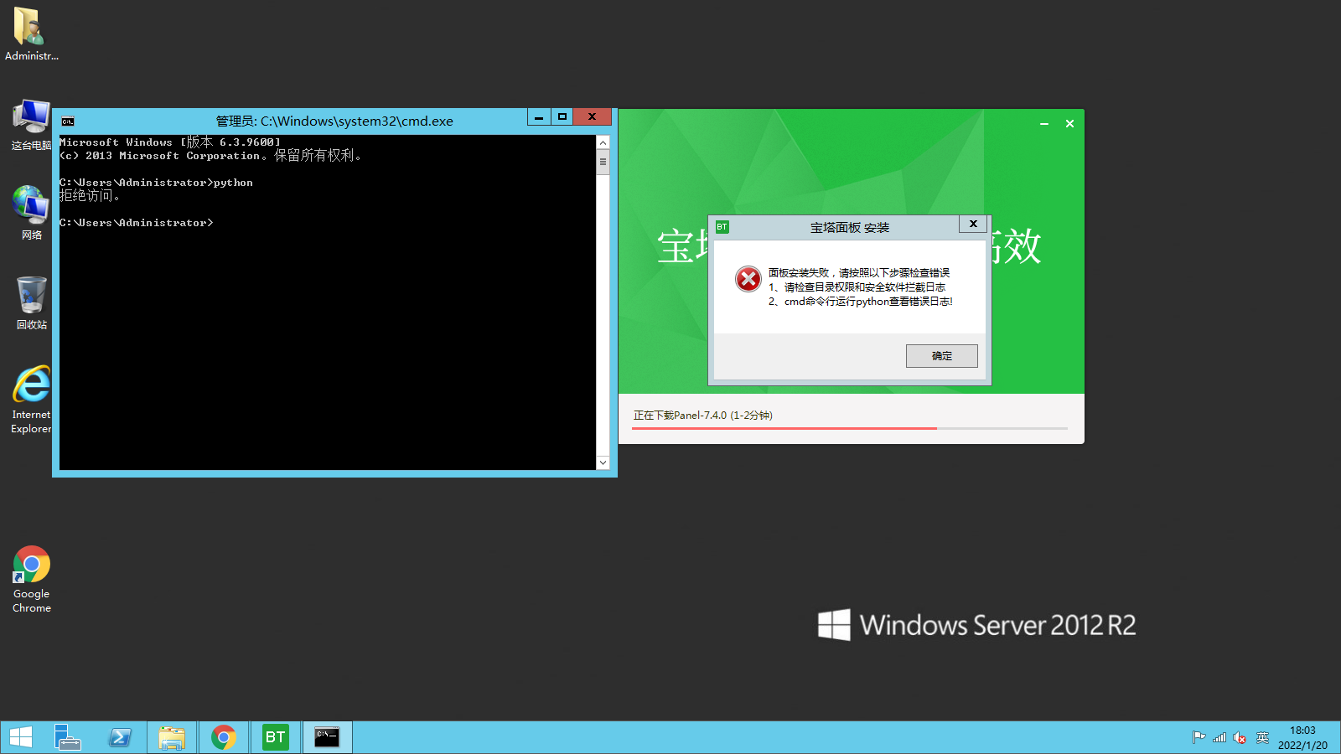This screenshot has height=754, width=1341.
Task: Click cmd scrollbar down arrow
Action: [x=603, y=462]
